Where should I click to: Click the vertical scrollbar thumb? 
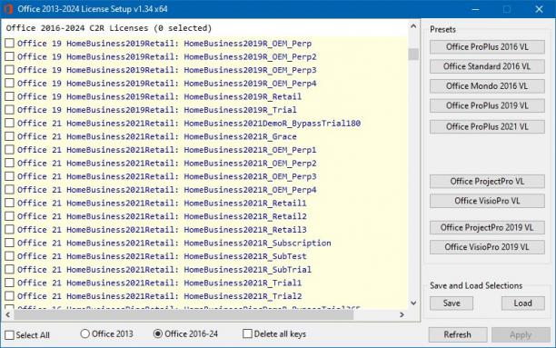click(x=413, y=55)
